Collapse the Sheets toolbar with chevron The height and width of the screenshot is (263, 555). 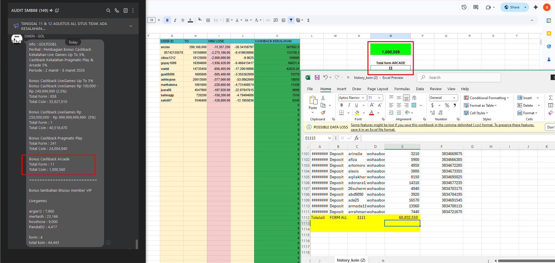click(532, 20)
